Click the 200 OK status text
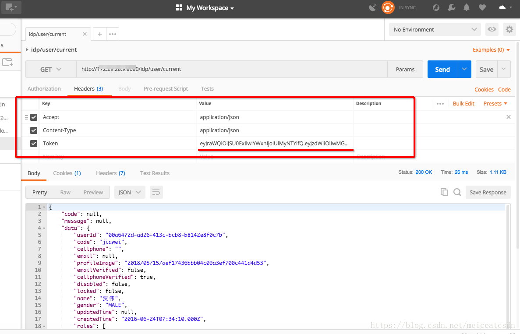 (x=424, y=172)
